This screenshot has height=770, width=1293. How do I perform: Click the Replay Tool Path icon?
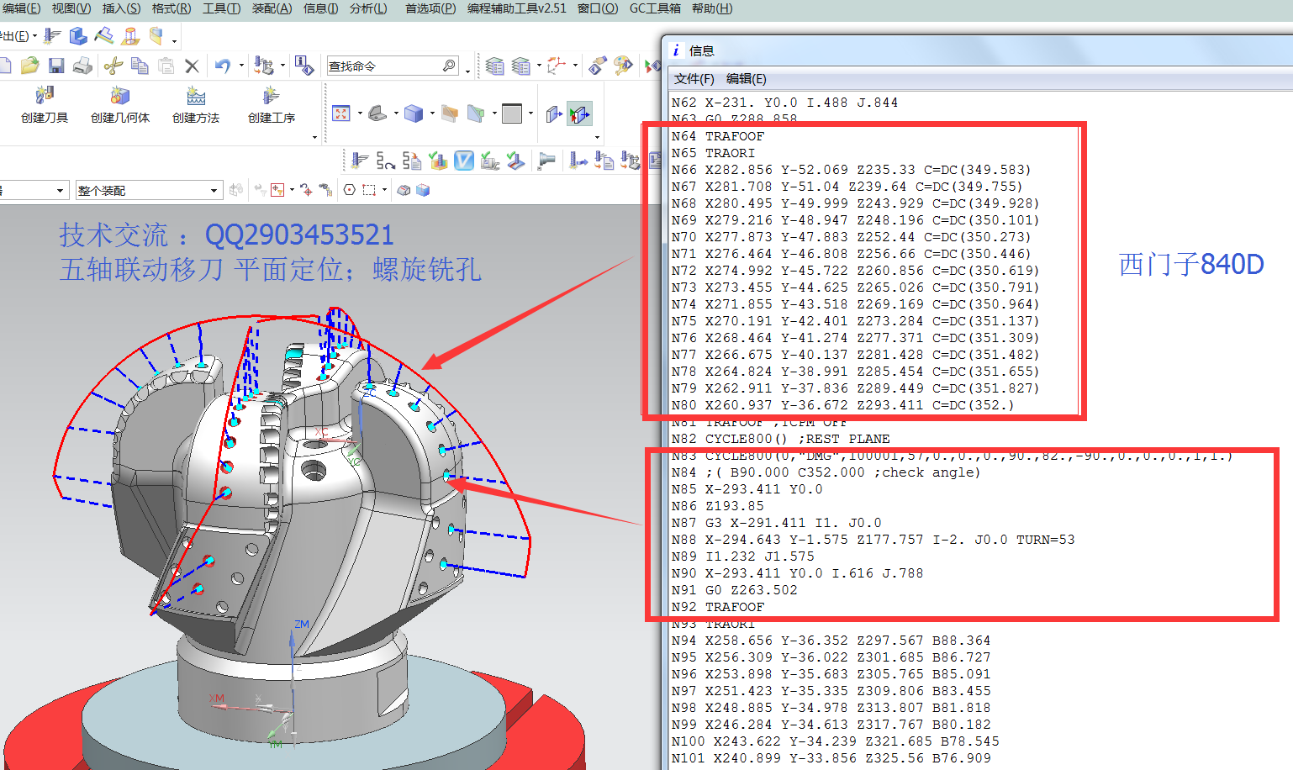point(386,161)
